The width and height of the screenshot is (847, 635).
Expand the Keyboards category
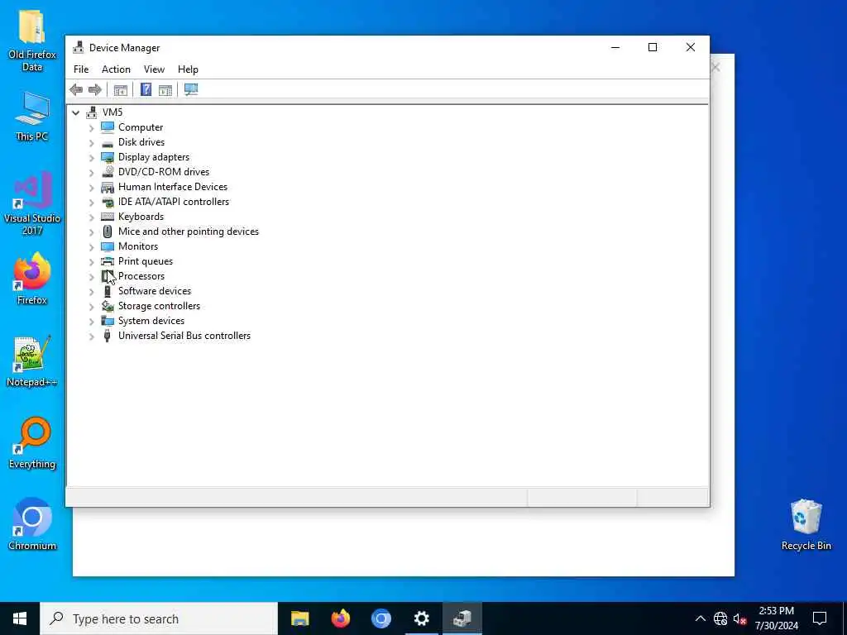click(91, 217)
